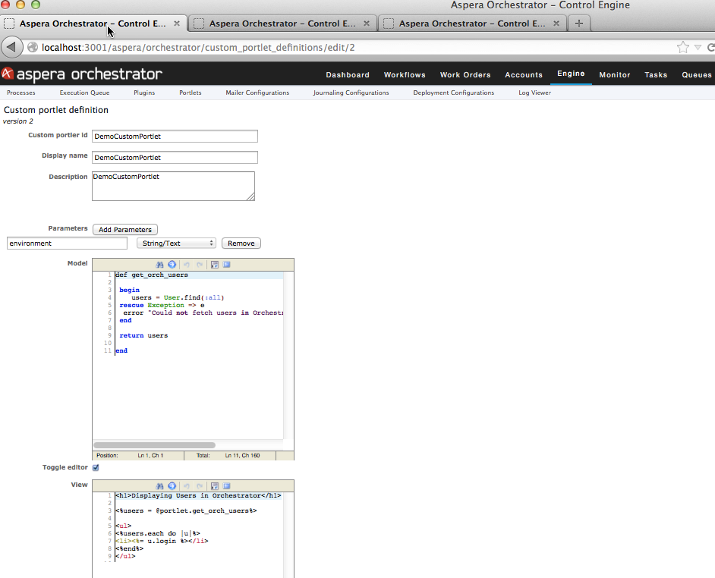Click 'def get_orch_users' line in Model editor
Viewport: 715px width, 578px height.
click(151, 275)
